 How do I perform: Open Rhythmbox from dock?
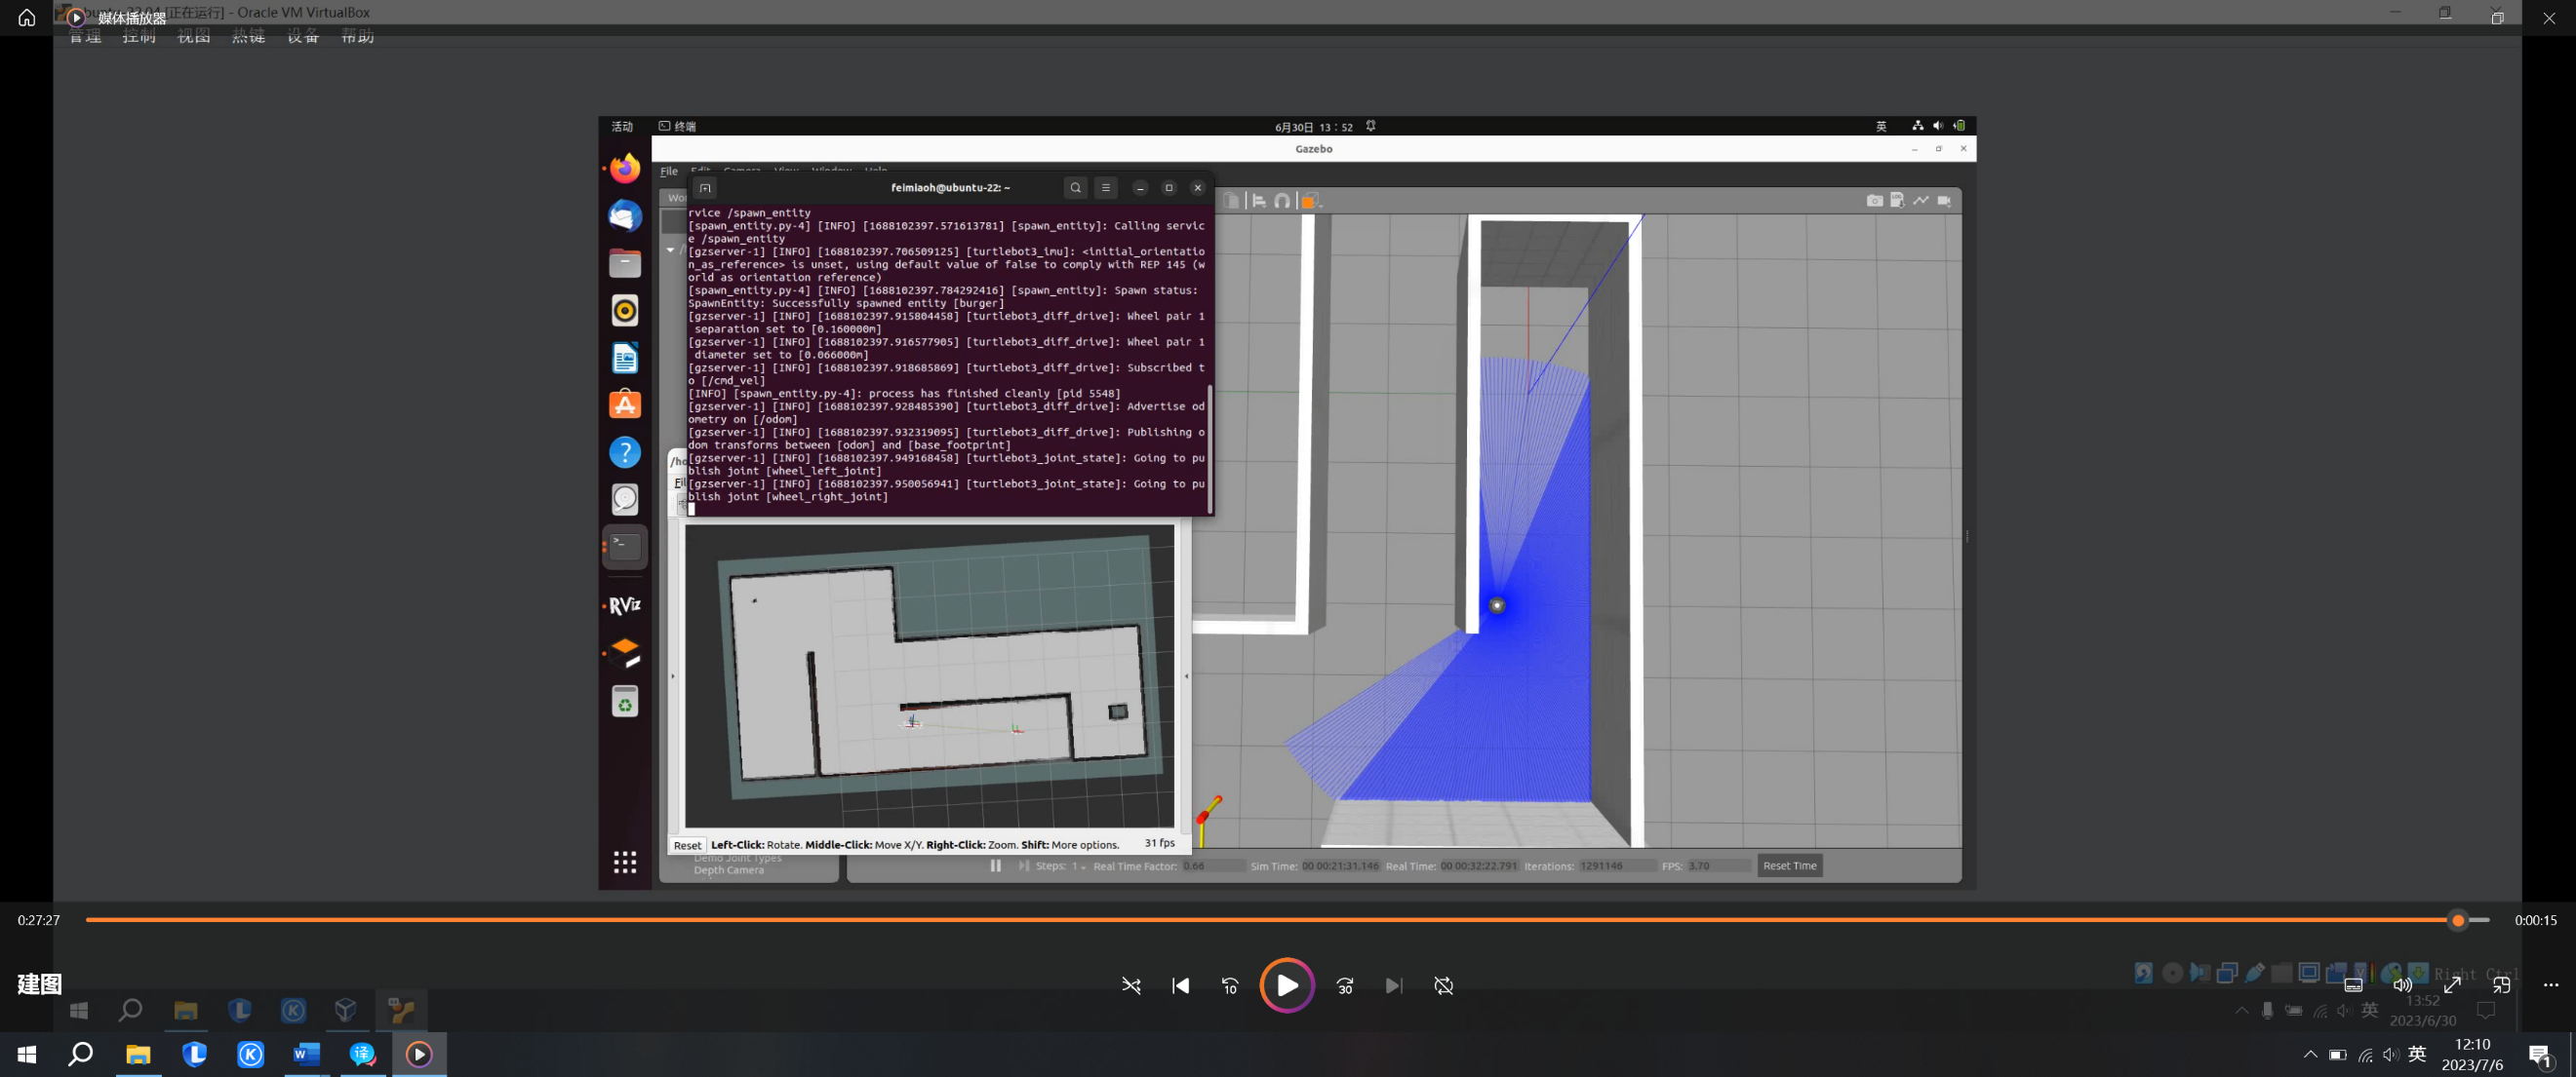625,311
